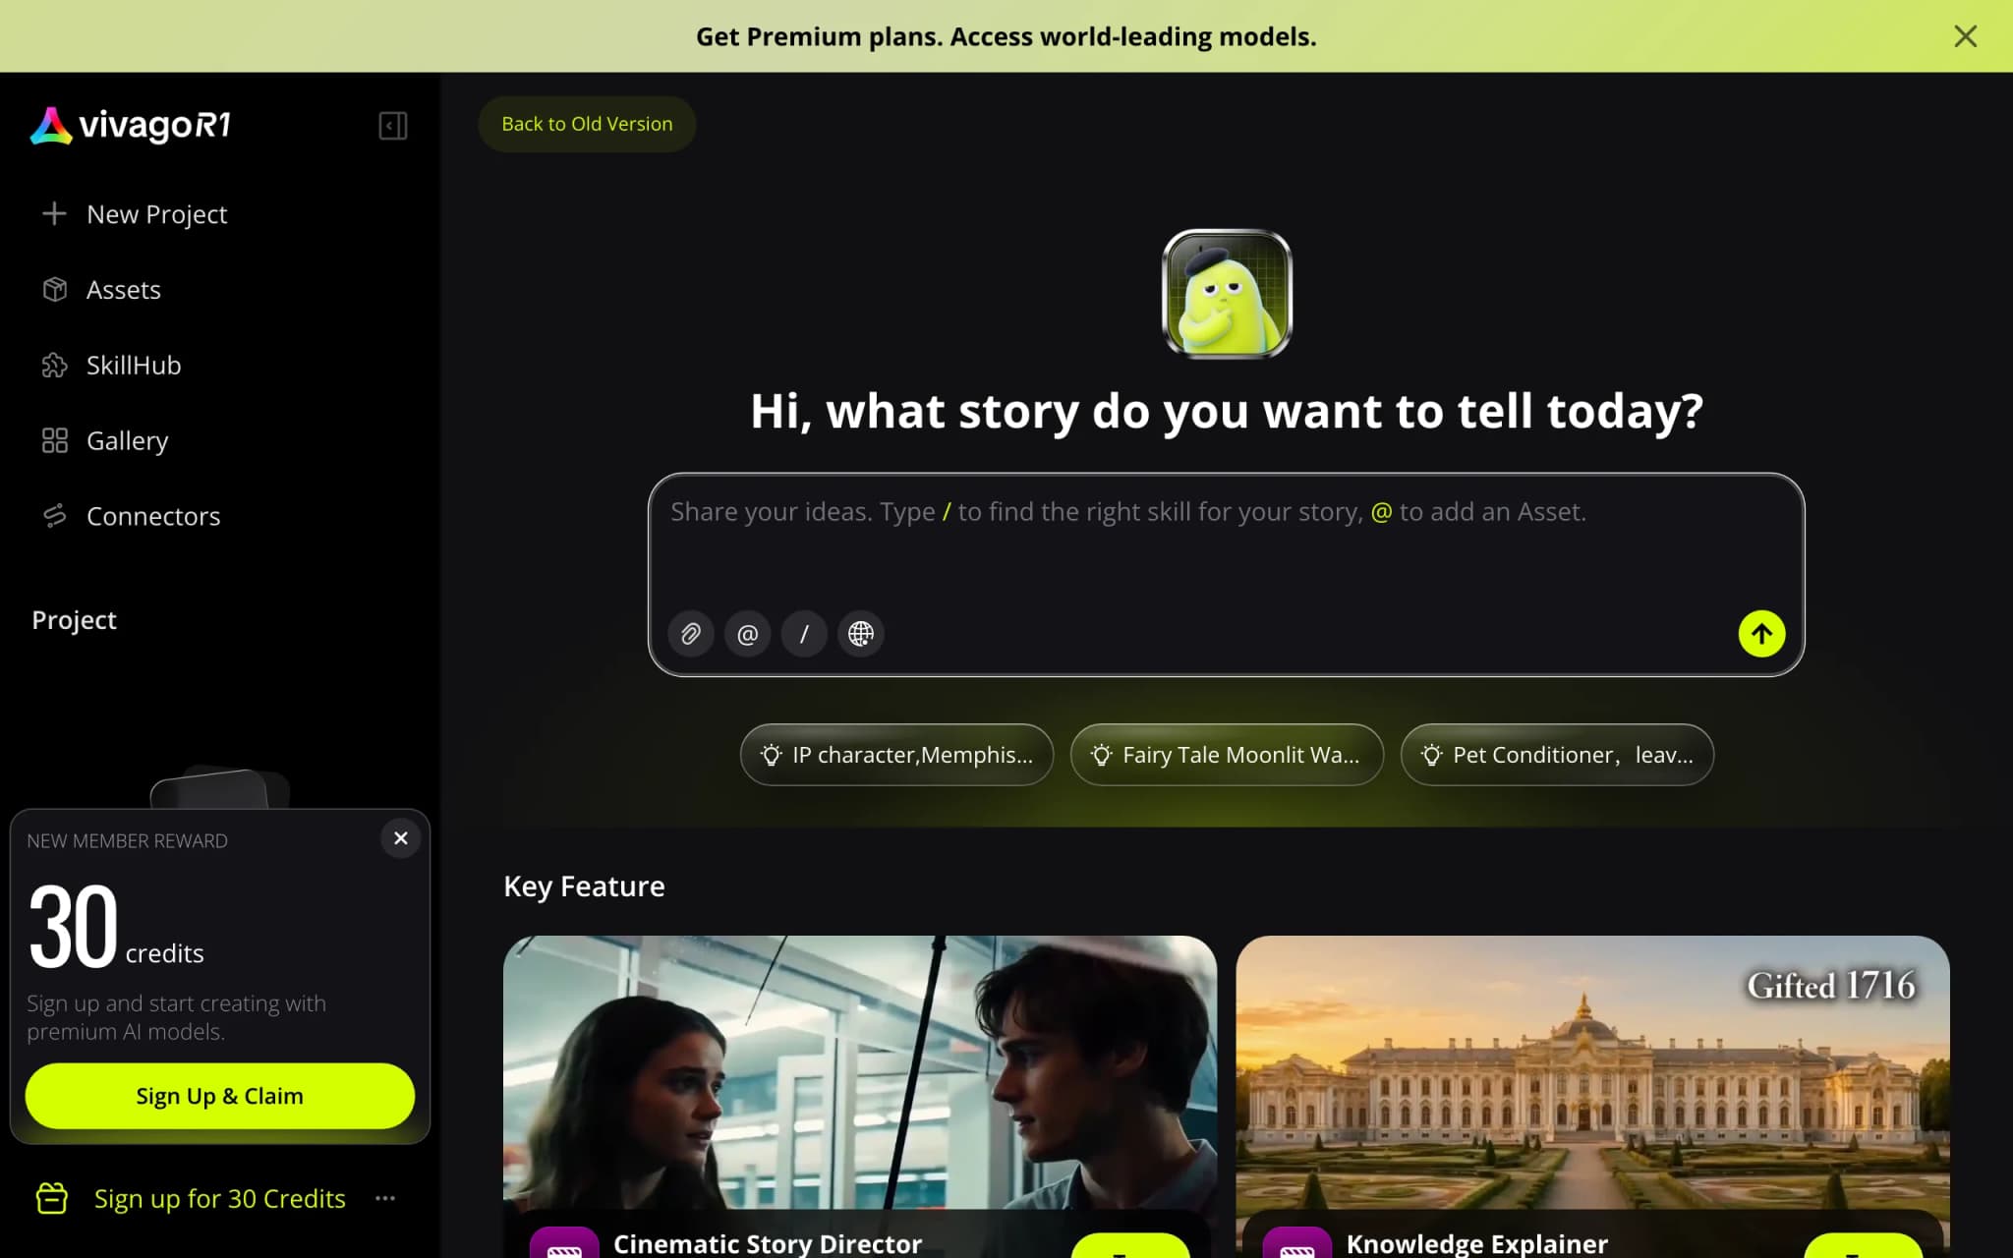Collapse the sidebar panel icon
This screenshot has width=2013, height=1258.
pos(392,126)
